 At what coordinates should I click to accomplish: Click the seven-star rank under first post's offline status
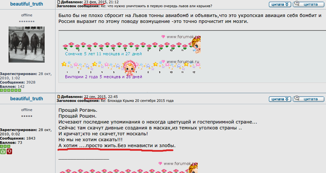point(27,22)
